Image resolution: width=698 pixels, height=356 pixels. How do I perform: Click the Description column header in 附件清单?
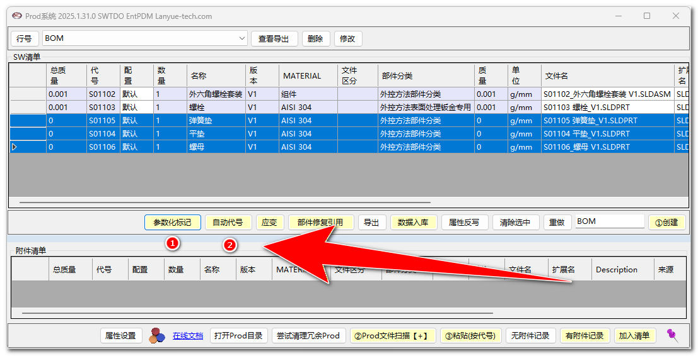616,270
